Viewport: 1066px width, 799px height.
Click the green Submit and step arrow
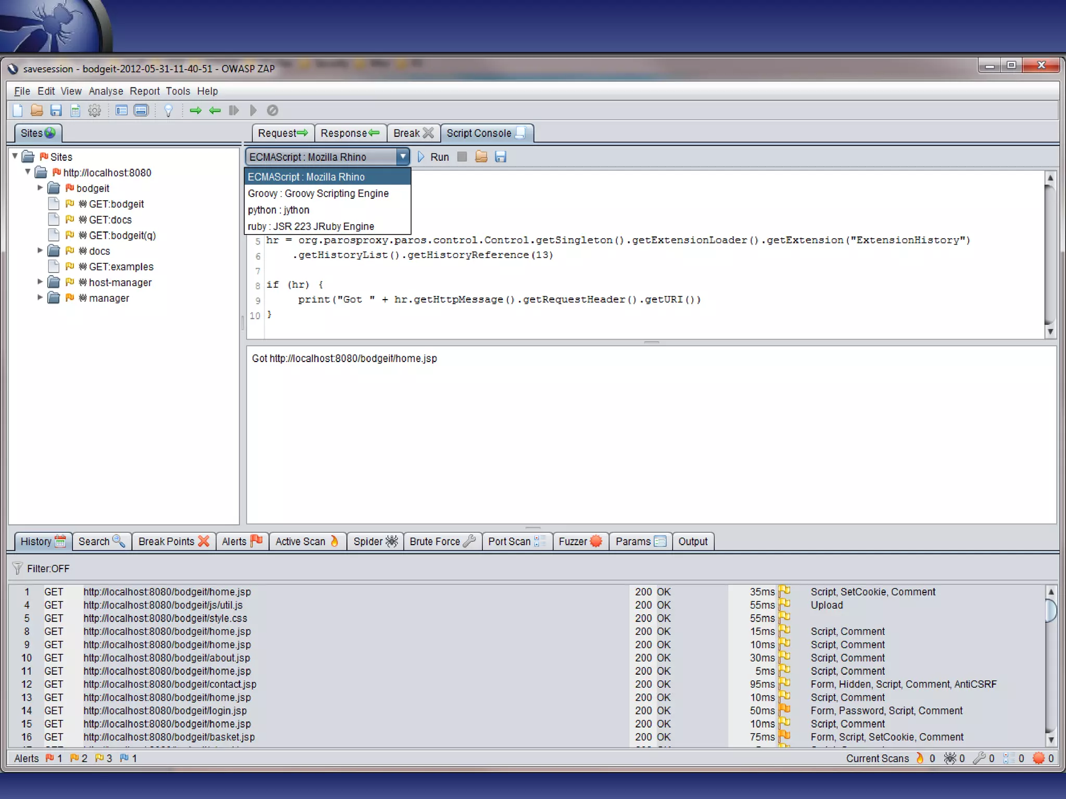[x=196, y=110]
